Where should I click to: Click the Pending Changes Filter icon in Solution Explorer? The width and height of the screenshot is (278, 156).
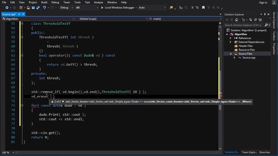(244, 20)
